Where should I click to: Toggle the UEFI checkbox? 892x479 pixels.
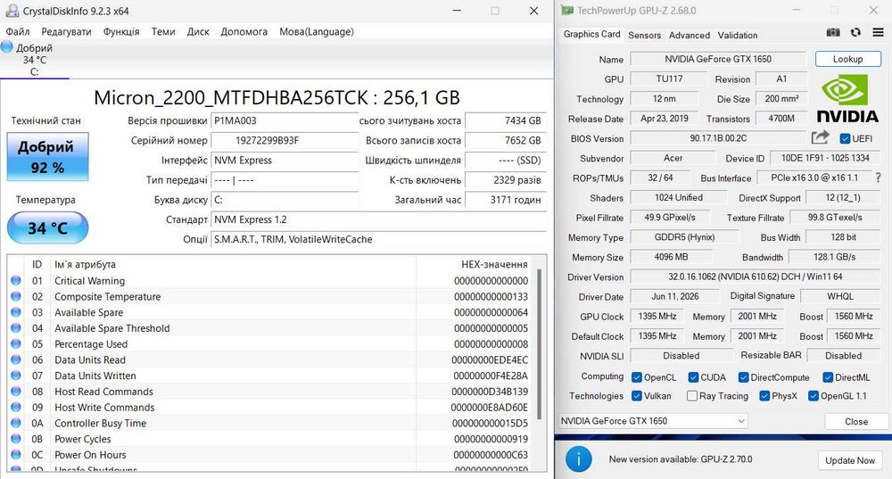tap(845, 138)
